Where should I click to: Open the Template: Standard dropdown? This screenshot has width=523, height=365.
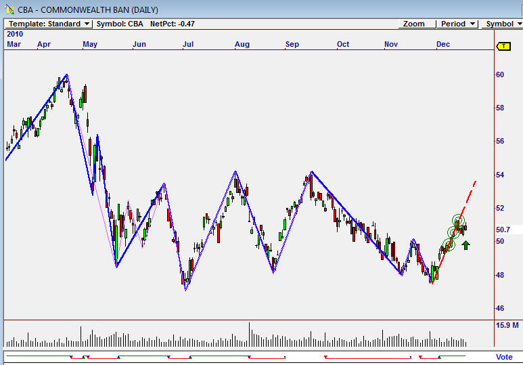click(49, 24)
